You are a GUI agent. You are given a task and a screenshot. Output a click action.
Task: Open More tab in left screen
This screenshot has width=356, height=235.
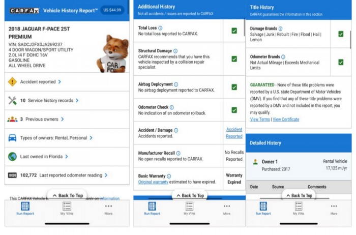108,209
